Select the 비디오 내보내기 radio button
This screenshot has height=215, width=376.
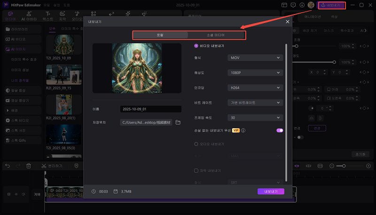point(196,46)
